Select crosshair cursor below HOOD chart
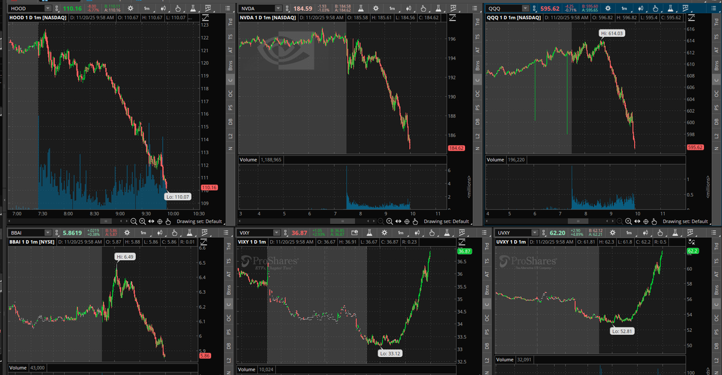Image resolution: width=722 pixels, height=375 pixels. (159, 222)
